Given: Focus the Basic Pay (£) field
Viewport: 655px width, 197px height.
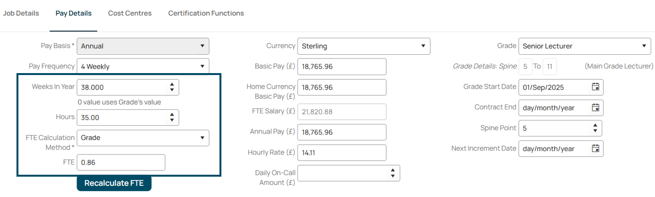Looking at the screenshot, I should click(342, 66).
